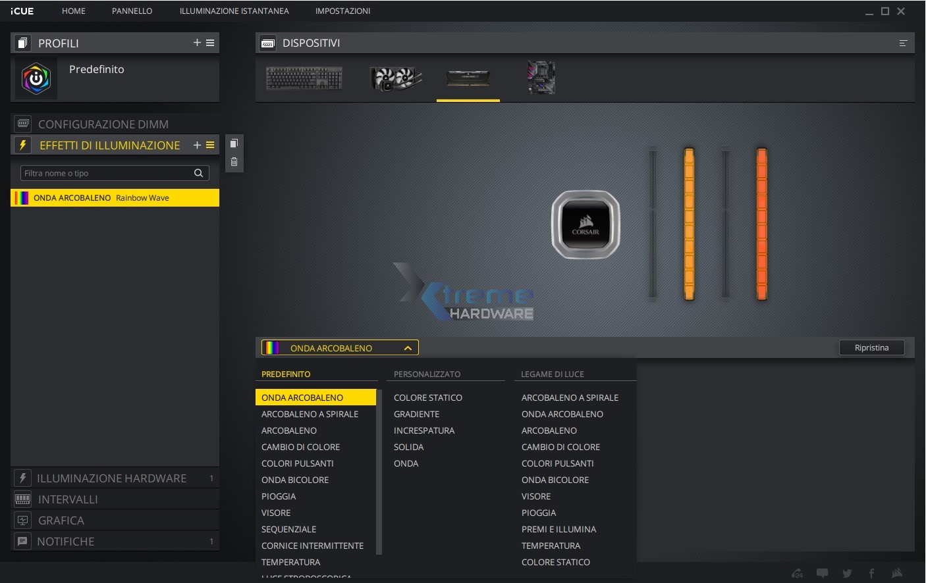Expand the ILLUMINAZIONE HARDWARE section
The height and width of the screenshot is (583, 926).
(x=112, y=478)
